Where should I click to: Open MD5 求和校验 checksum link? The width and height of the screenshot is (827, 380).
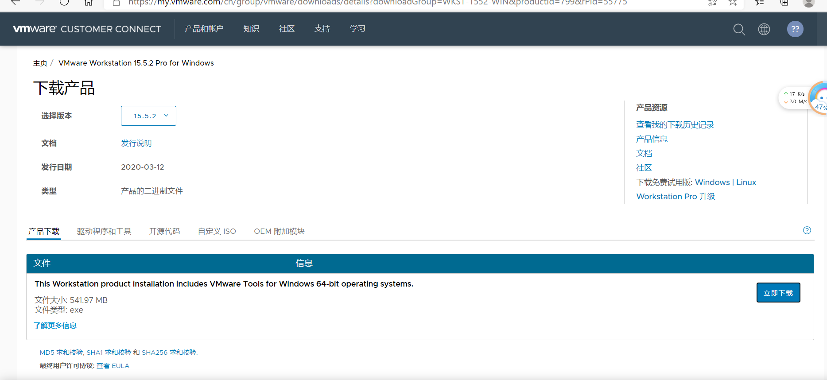61,353
